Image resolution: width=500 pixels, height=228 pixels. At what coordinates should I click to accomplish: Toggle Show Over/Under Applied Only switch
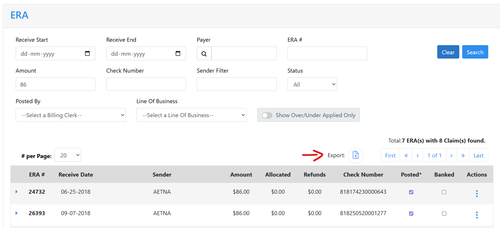coord(267,115)
